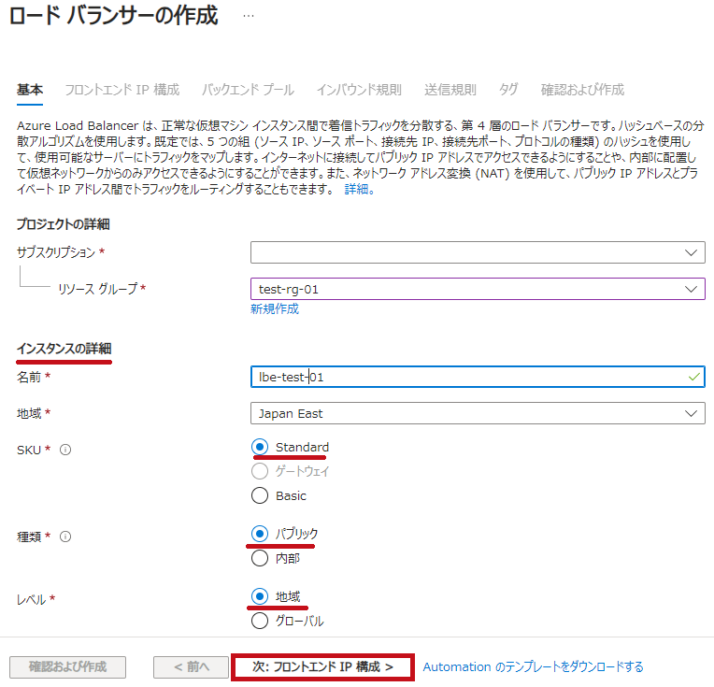
Task: Click the 詳細 link in the description
Action: click(359, 189)
